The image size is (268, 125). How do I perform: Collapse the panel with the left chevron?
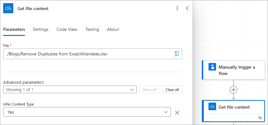tap(187, 8)
